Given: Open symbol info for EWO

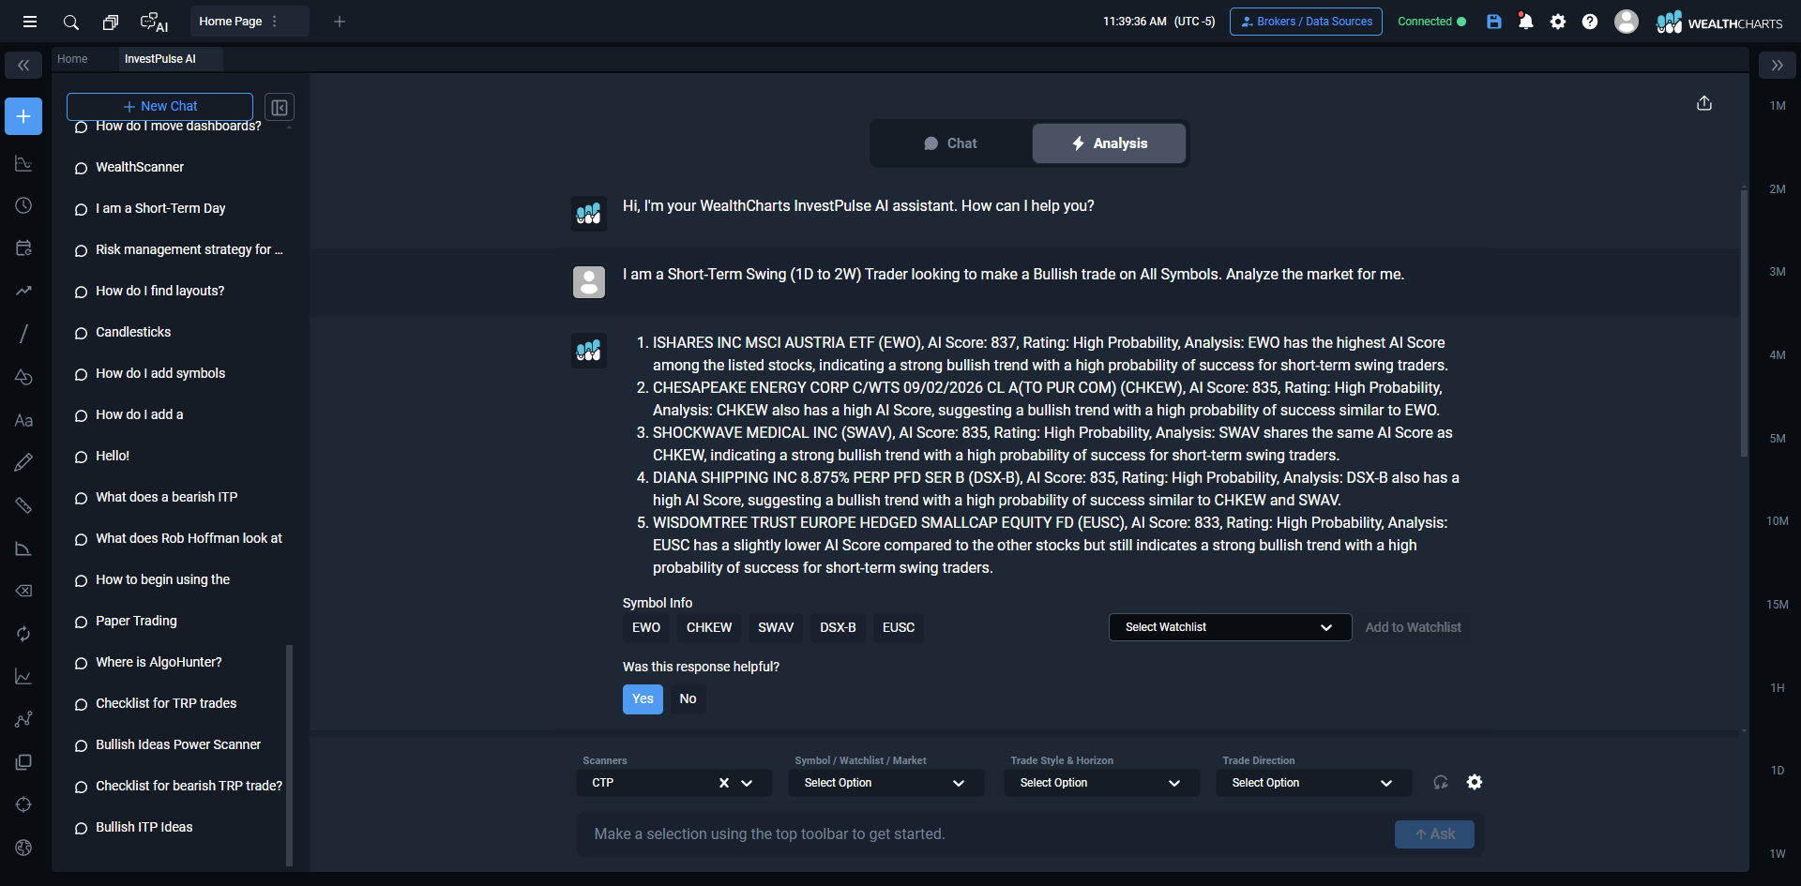Looking at the screenshot, I should point(646,627).
